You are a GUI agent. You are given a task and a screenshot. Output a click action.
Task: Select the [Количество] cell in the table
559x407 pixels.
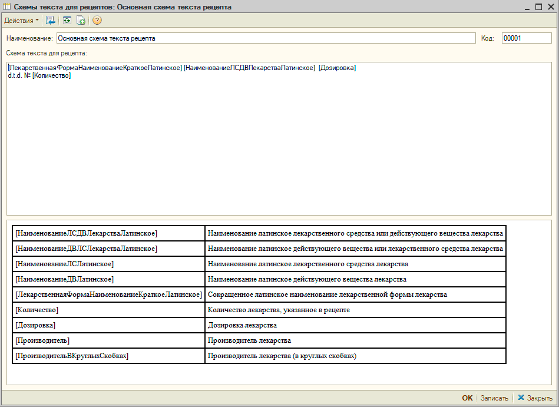click(x=109, y=310)
